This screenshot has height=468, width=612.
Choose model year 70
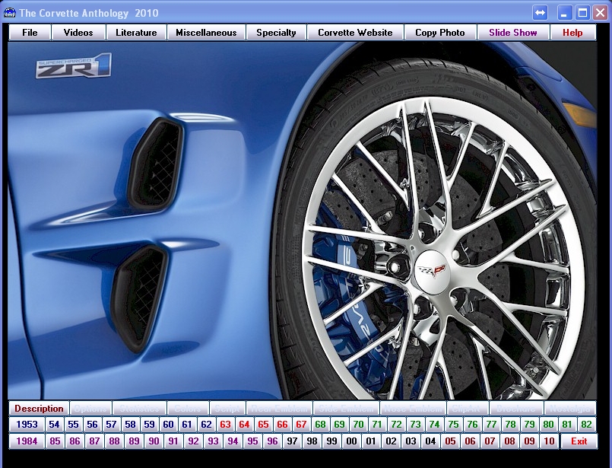coord(358,425)
